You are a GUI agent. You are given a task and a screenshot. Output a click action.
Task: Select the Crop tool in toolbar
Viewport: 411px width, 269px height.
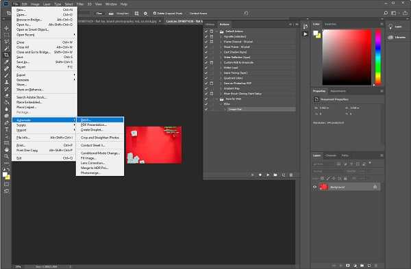click(x=7, y=55)
